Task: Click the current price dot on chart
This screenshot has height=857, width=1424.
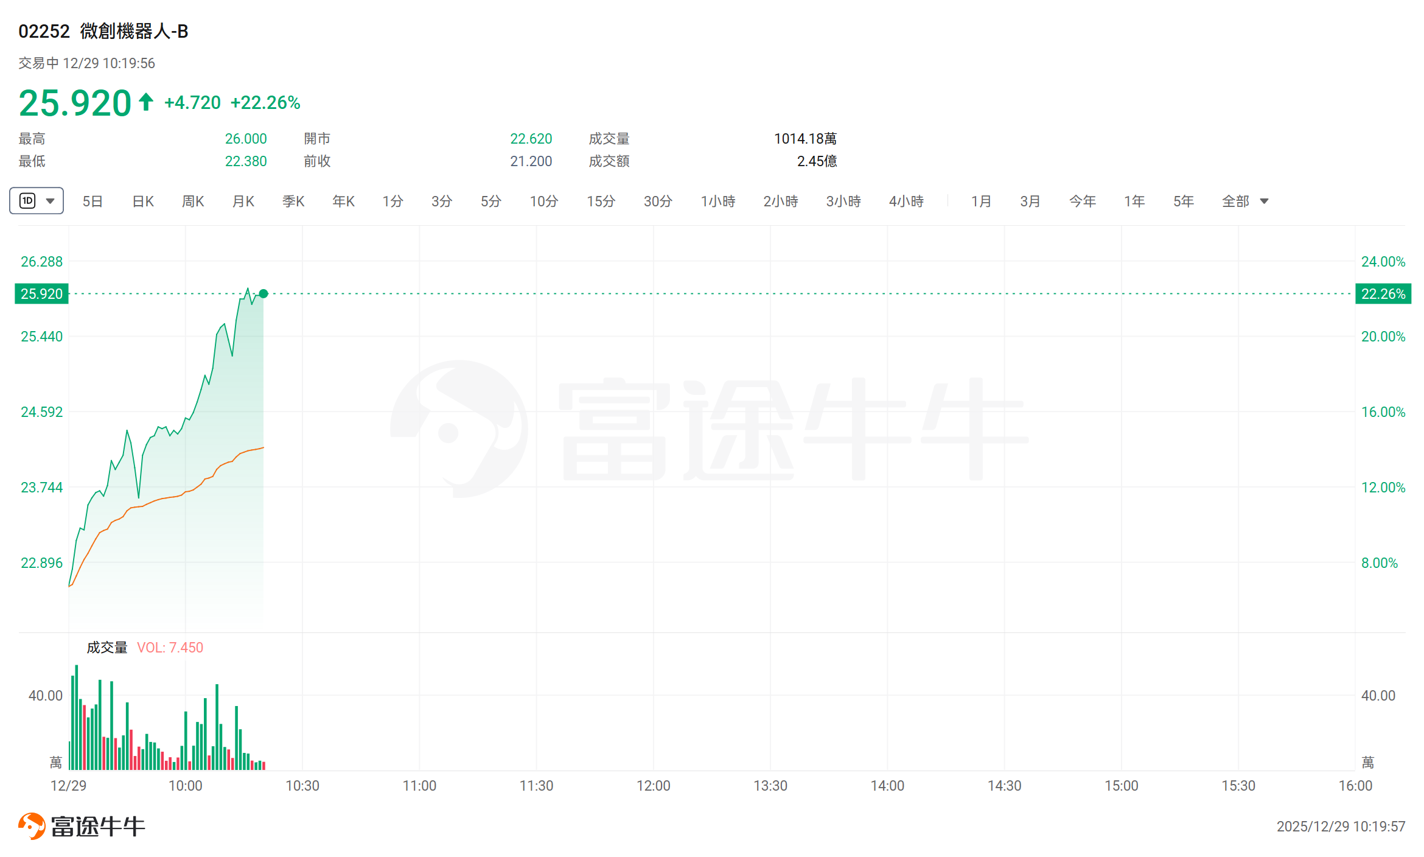Action: click(264, 293)
